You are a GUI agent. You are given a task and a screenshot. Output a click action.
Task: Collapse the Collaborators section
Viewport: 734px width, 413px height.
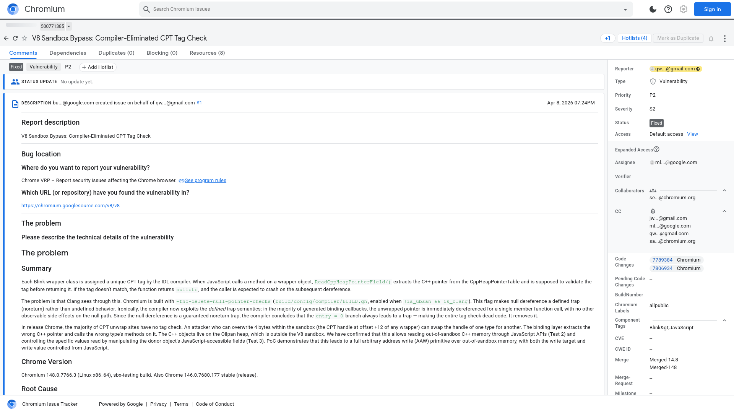pyautogui.click(x=724, y=190)
